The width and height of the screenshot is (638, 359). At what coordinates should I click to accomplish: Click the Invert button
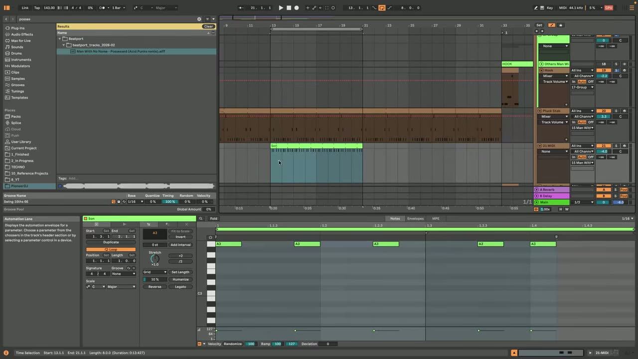click(x=180, y=237)
